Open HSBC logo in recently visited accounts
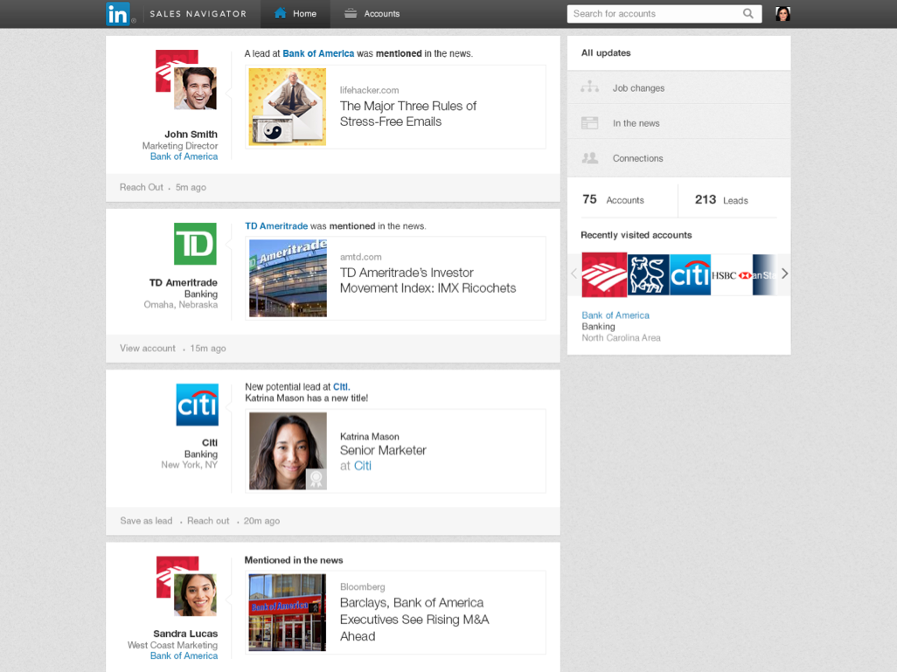897x672 pixels. point(731,275)
